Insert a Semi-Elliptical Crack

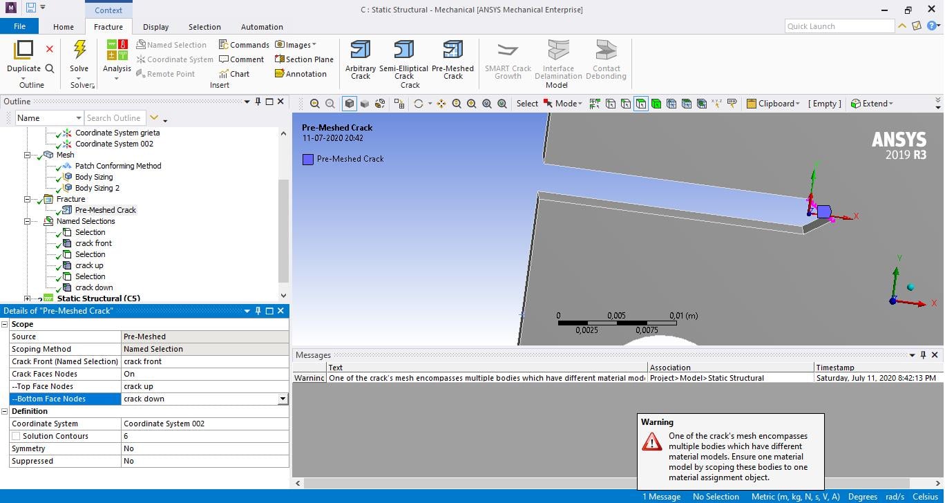[x=404, y=51]
